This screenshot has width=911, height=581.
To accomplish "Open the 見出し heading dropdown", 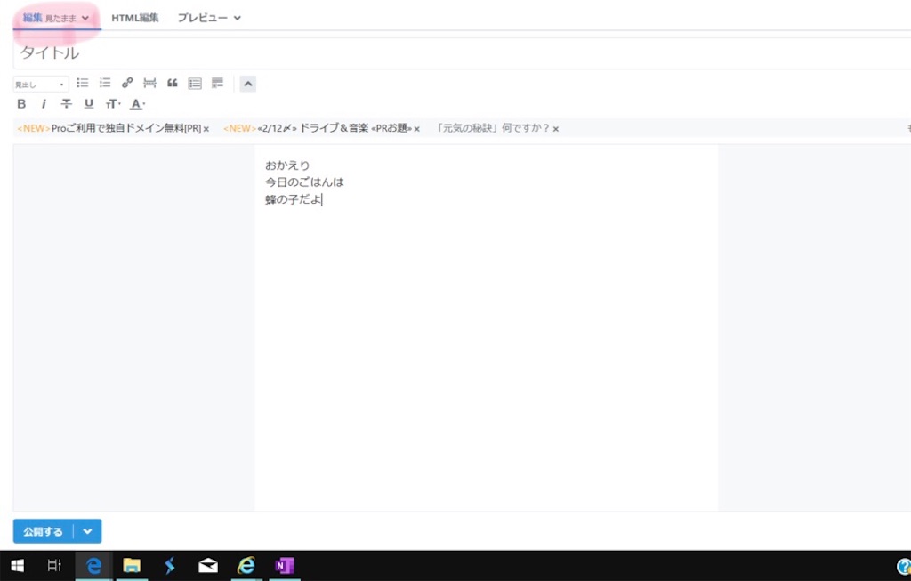I will [40, 83].
